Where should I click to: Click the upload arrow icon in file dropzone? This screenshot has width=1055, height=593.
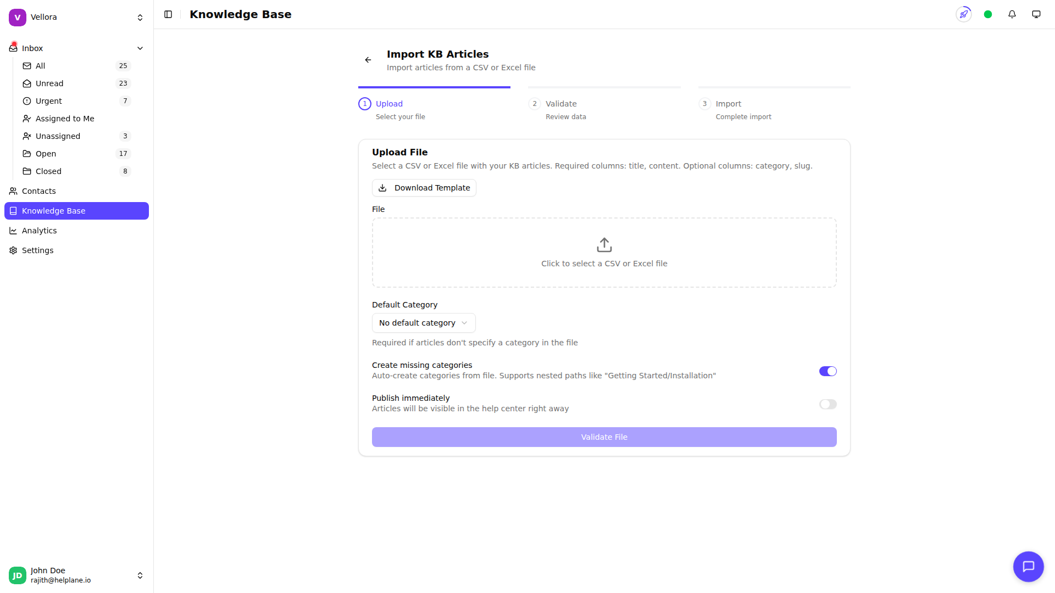604,245
